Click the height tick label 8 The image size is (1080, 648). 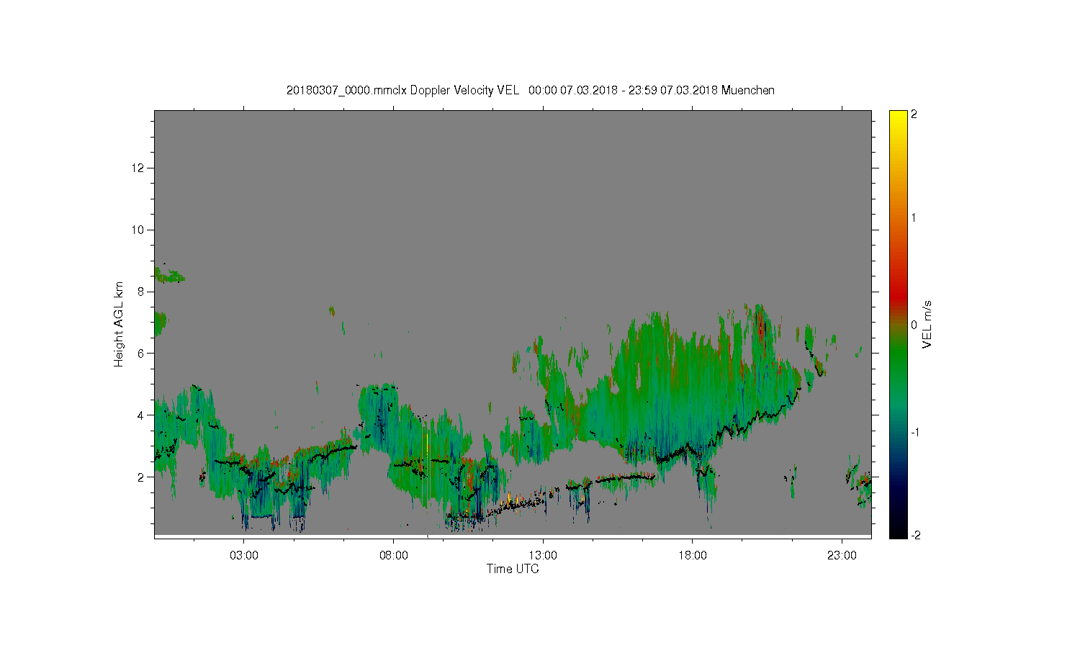(142, 292)
